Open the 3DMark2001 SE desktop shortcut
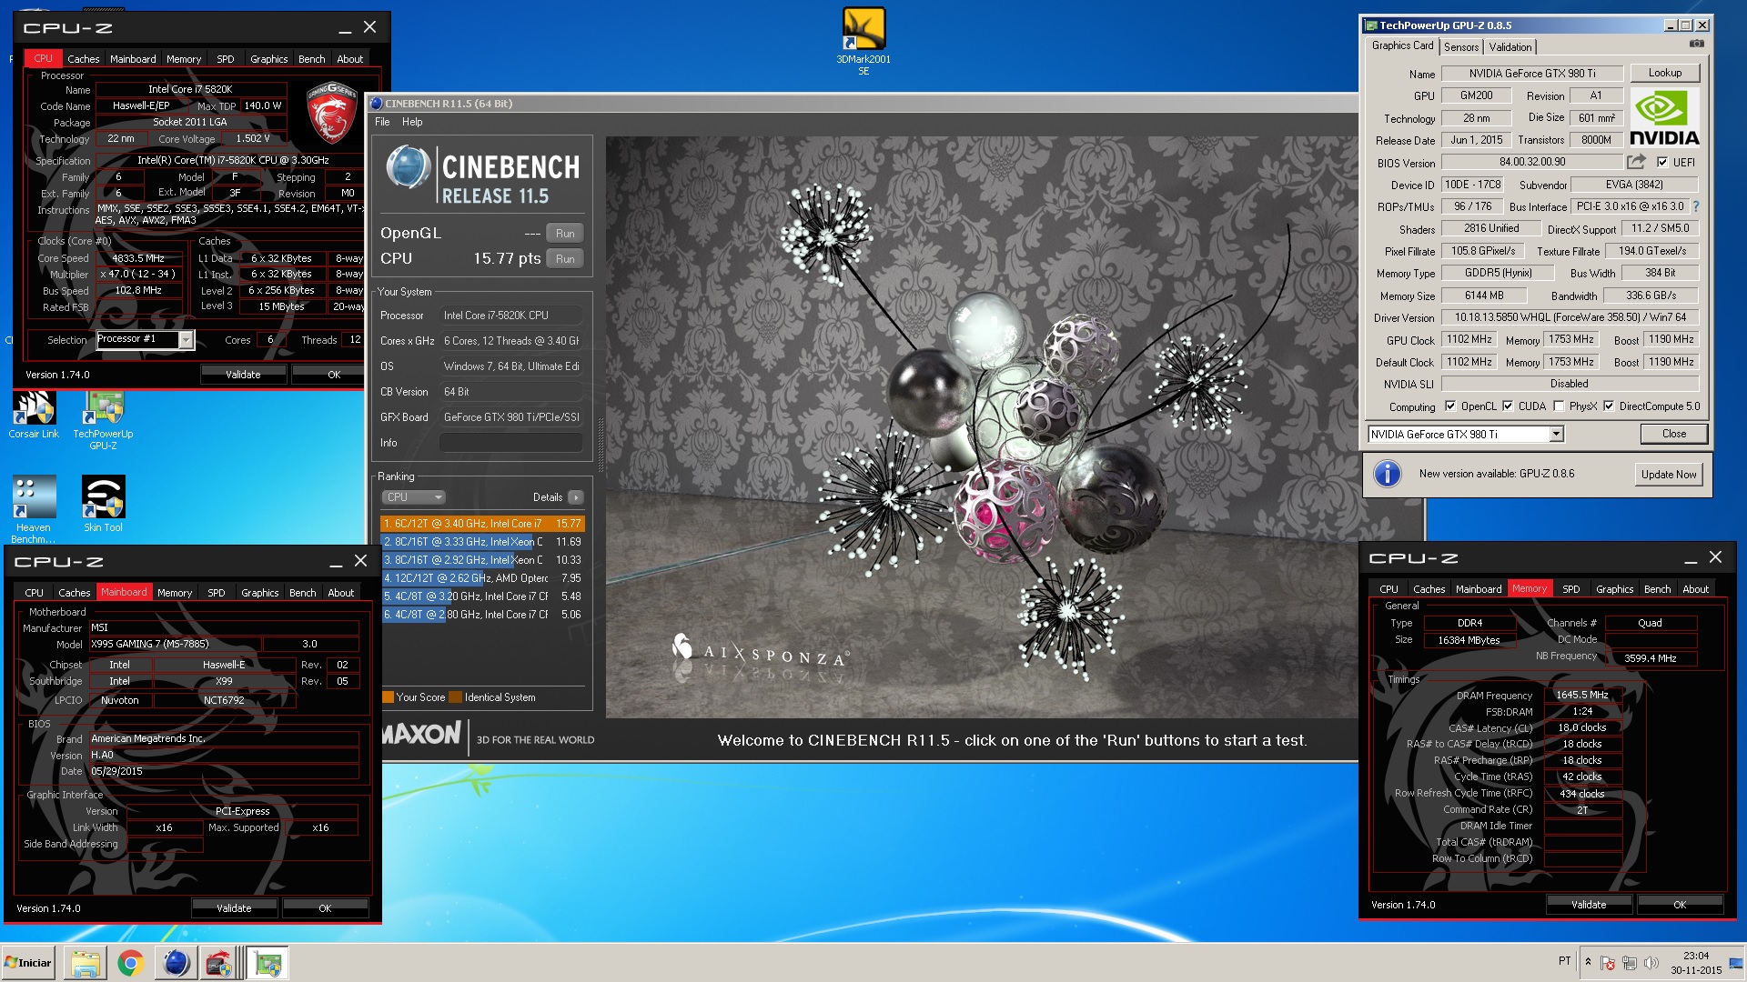Viewport: 1747px width, 982px height. click(863, 41)
